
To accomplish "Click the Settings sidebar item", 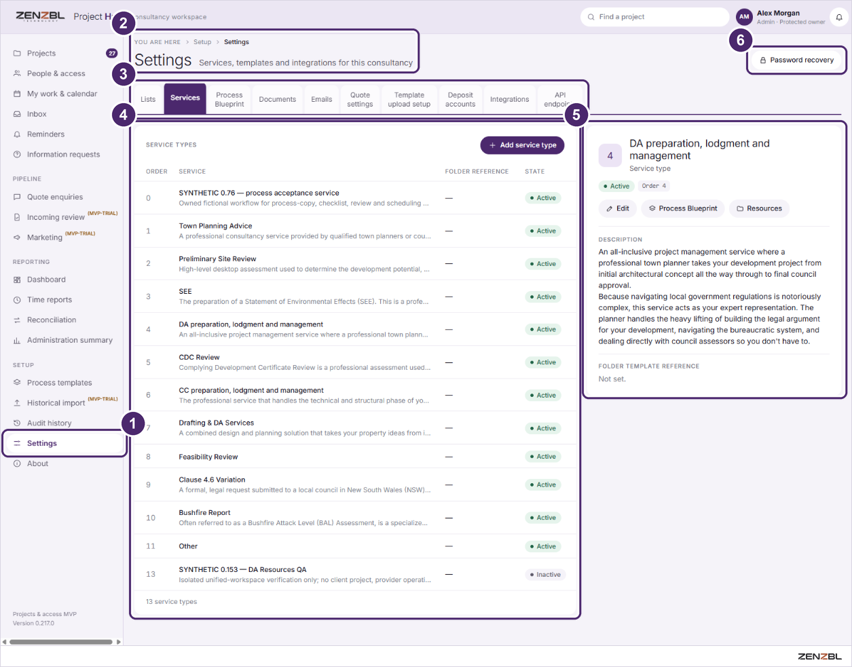I will coord(64,444).
